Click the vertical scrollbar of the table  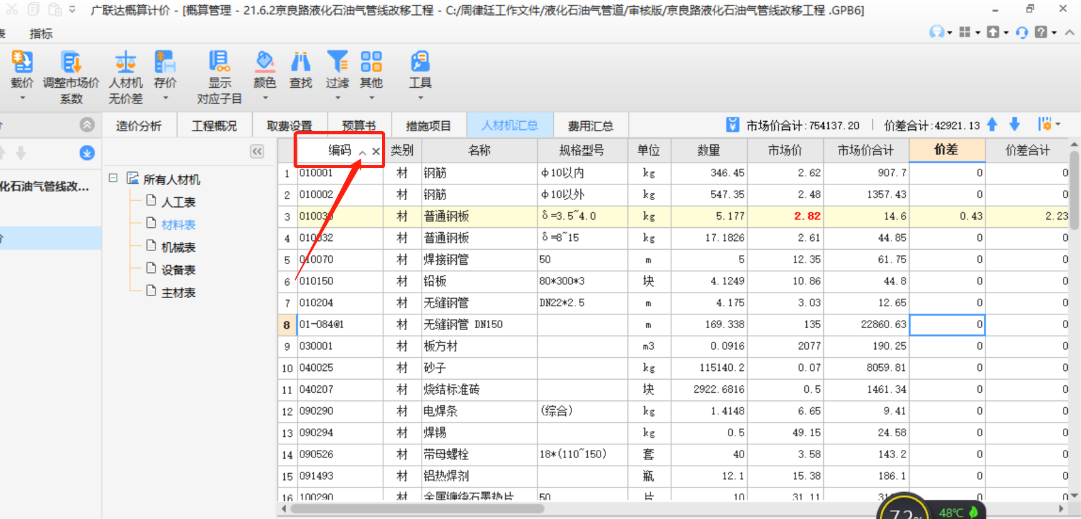click(1074, 190)
